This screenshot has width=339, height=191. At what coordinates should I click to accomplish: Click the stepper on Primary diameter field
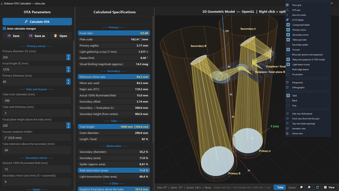68,57
